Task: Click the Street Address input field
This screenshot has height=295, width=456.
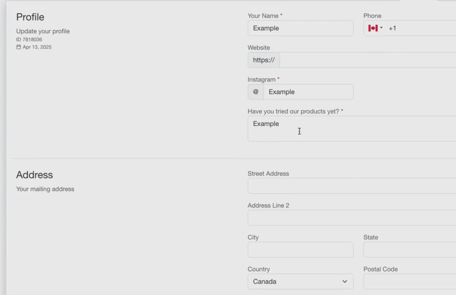Action: tap(352, 186)
